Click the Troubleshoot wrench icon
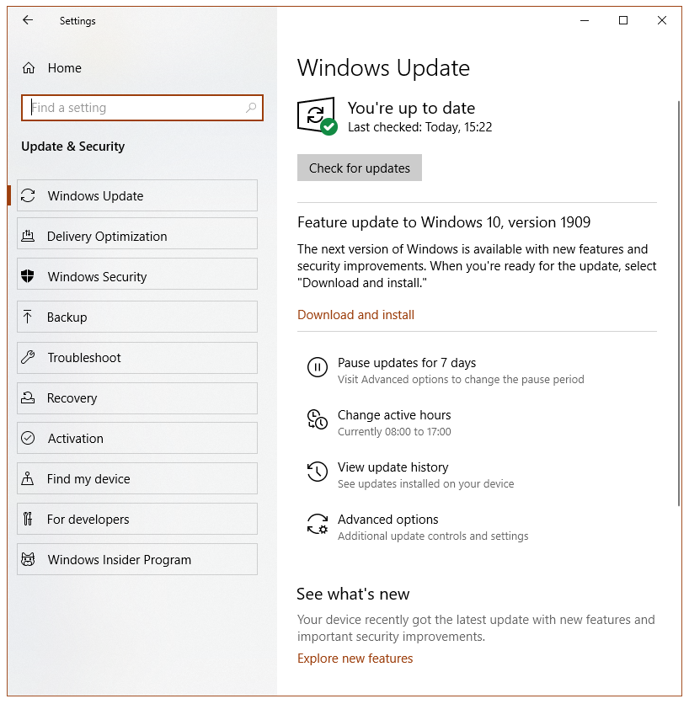The width and height of the screenshot is (689, 704). tap(28, 357)
